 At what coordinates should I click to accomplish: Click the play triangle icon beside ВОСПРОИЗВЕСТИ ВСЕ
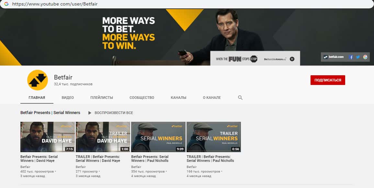[x=90, y=113]
